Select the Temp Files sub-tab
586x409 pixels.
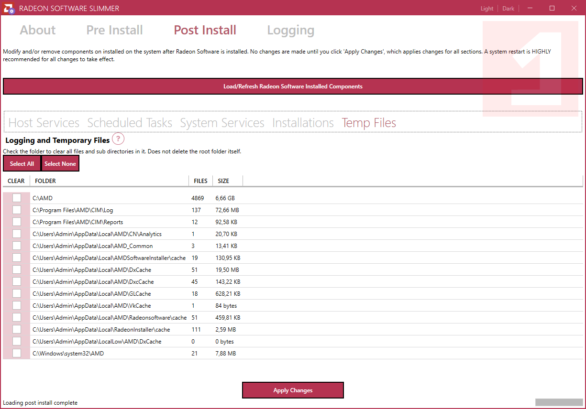tap(369, 123)
